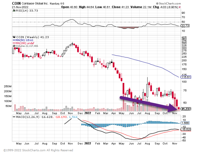This screenshot has height=154, width=199.
Task: Click the 21-Nov-2022 date
Action: [20, 7]
